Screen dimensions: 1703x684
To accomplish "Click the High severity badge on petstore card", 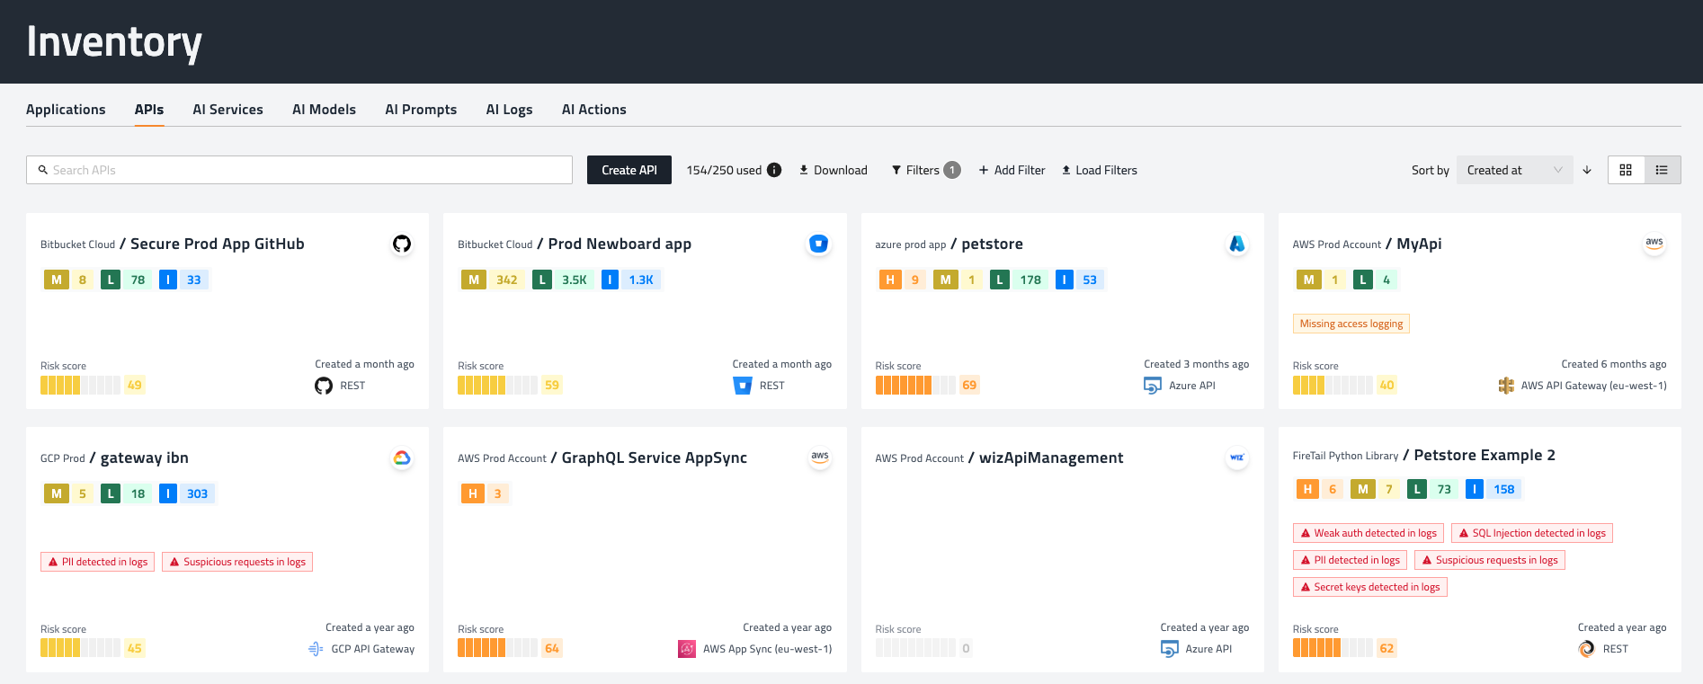I will [901, 280].
